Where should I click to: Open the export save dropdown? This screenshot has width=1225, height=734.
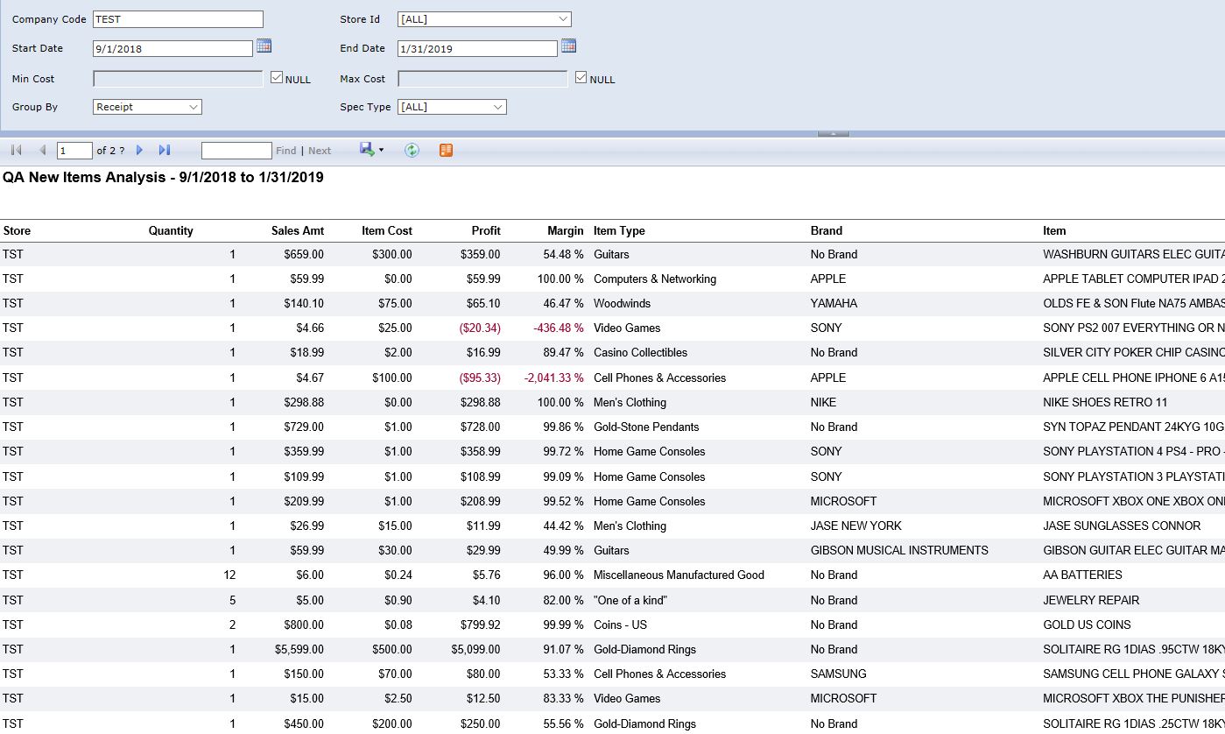pyautogui.click(x=372, y=150)
